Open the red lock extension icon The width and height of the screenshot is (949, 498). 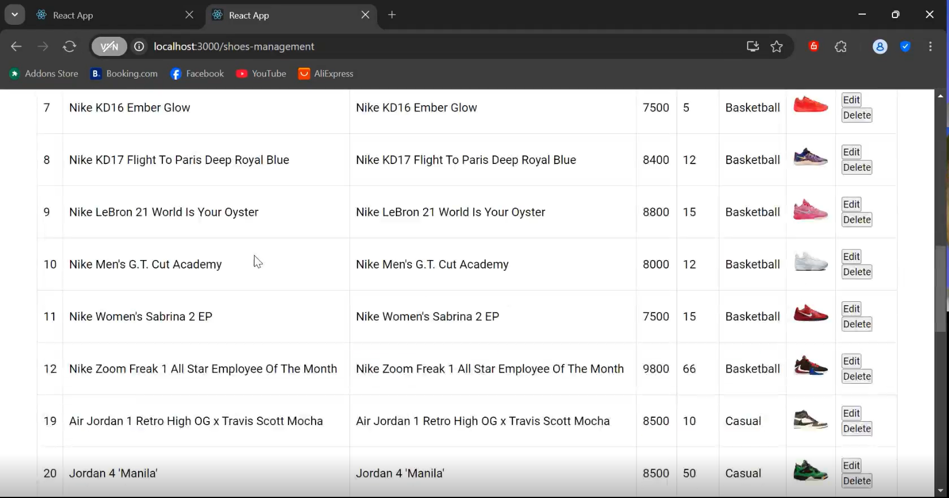pos(814,46)
